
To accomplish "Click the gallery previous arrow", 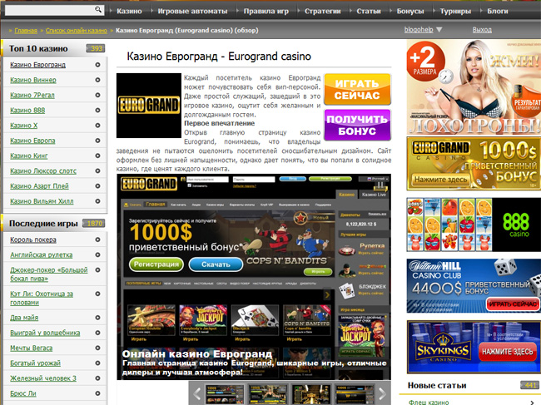I will tap(197, 393).
